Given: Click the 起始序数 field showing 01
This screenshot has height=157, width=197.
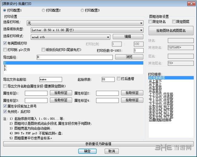Looking at the screenshot, I should click(108, 80).
